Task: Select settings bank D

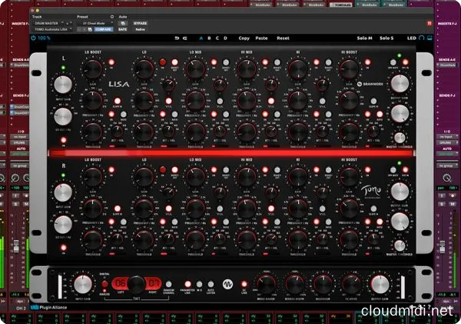Action: 225,37
